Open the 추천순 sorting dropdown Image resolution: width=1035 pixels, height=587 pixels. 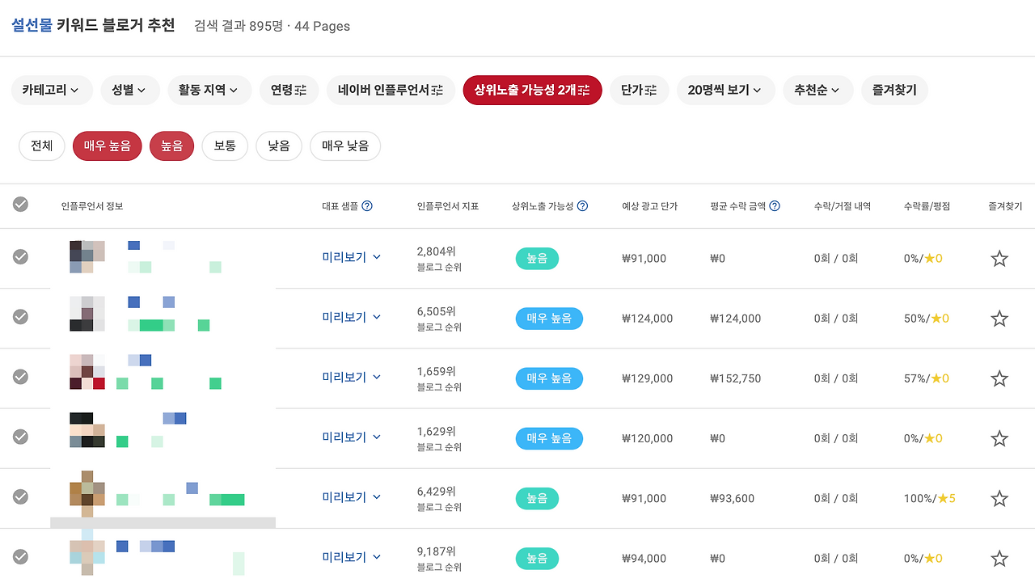coord(817,90)
